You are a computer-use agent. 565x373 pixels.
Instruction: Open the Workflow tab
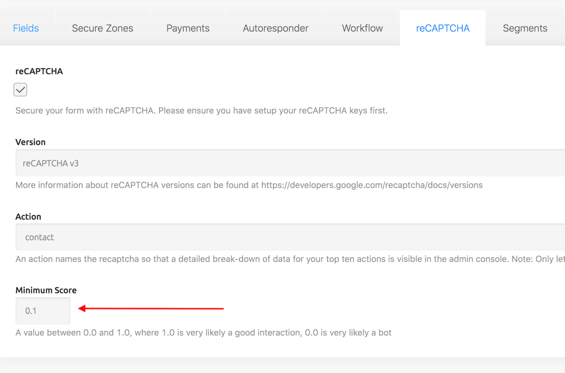coord(362,28)
